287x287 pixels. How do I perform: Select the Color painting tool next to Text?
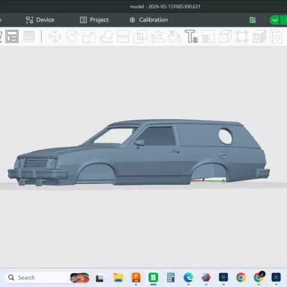pyautogui.click(x=208, y=36)
